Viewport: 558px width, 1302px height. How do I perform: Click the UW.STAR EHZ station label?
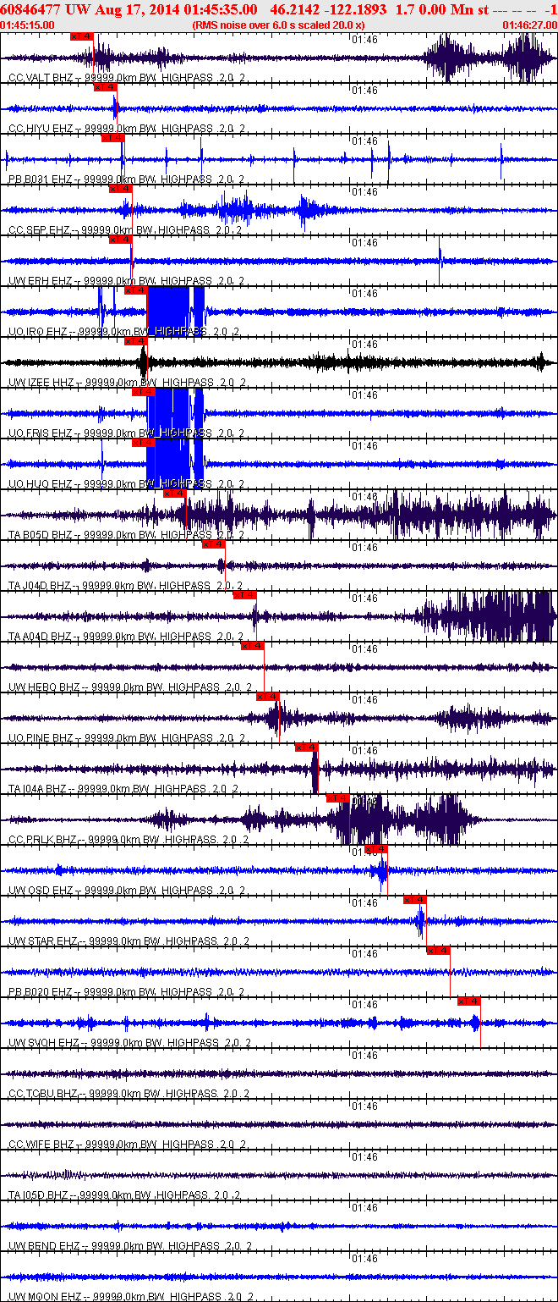(x=43, y=941)
